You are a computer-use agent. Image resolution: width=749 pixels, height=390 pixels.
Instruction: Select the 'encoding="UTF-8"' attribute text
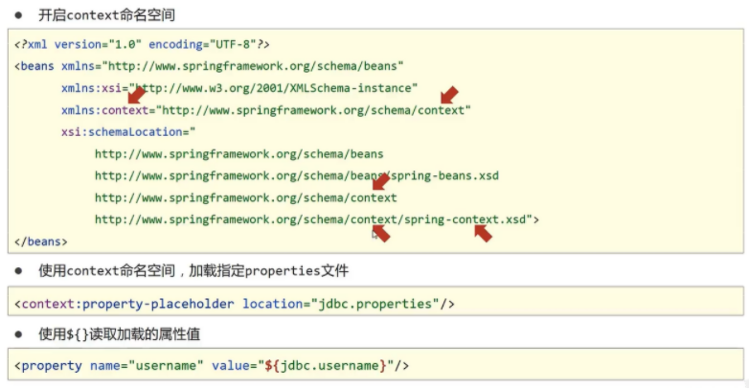click(x=202, y=44)
